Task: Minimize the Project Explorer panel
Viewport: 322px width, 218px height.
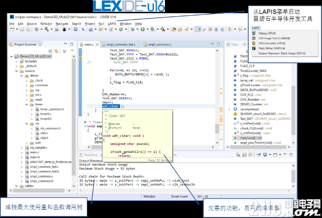Action: click(x=65, y=44)
